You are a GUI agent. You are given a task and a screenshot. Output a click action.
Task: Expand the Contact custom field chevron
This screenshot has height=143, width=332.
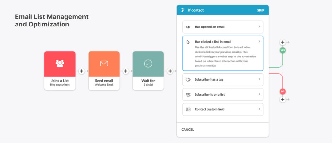[x=259, y=109]
